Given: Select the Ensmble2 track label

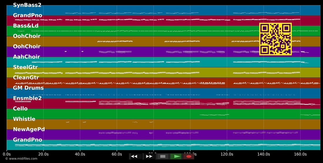Looking at the screenshot, I should click(x=27, y=98).
